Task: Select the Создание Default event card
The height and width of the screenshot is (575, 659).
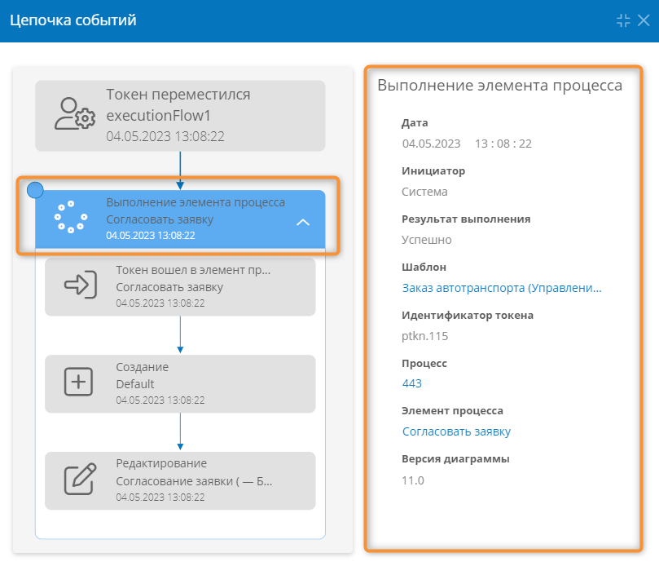Action: pyautogui.click(x=180, y=384)
